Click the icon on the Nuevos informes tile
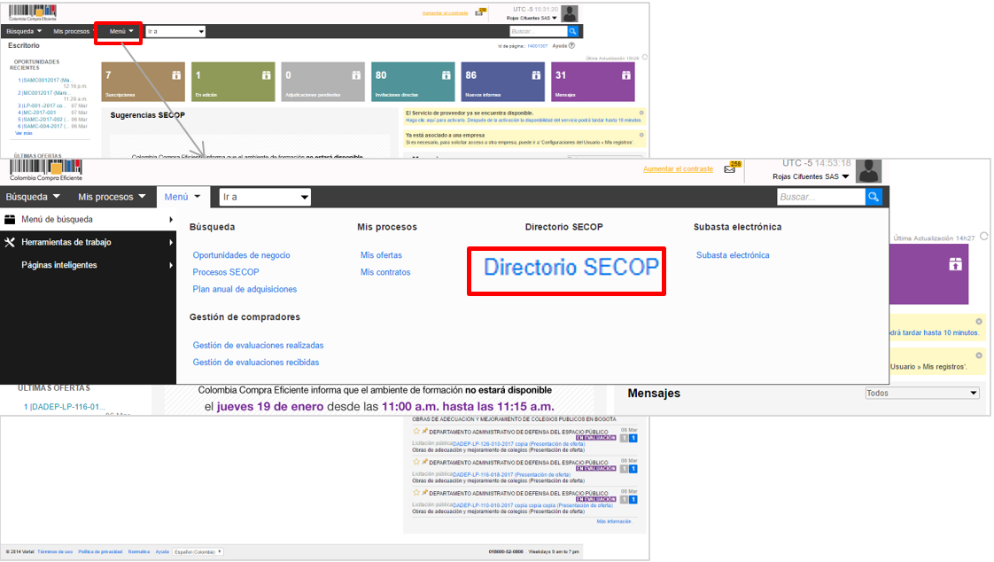This screenshot has height=562, width=994. coord(536,74)
